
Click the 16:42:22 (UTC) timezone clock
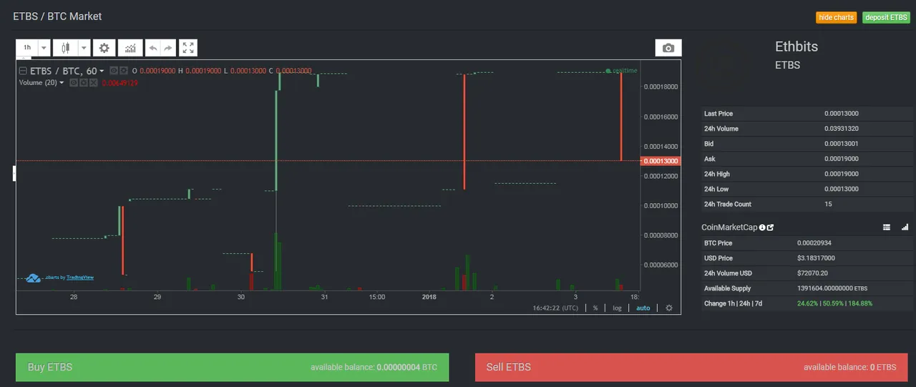pyautogui.click(x=555, y=308)
